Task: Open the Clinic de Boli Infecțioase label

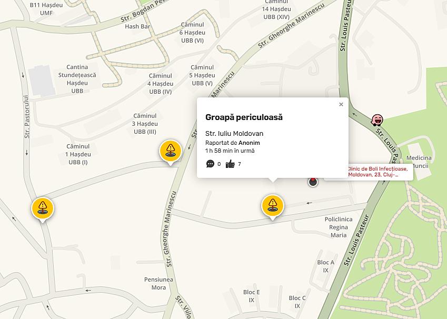Action: coord(377,172)
